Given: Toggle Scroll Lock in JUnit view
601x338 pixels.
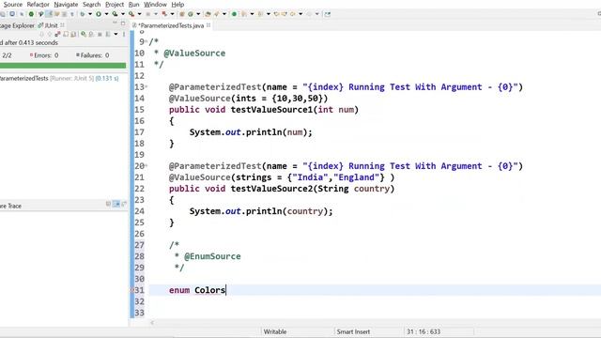Looking at the screenshot, I should click(x=73, y=34).
